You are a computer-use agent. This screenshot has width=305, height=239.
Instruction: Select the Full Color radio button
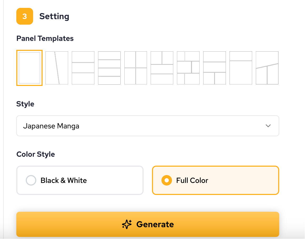tap(166, 180)
